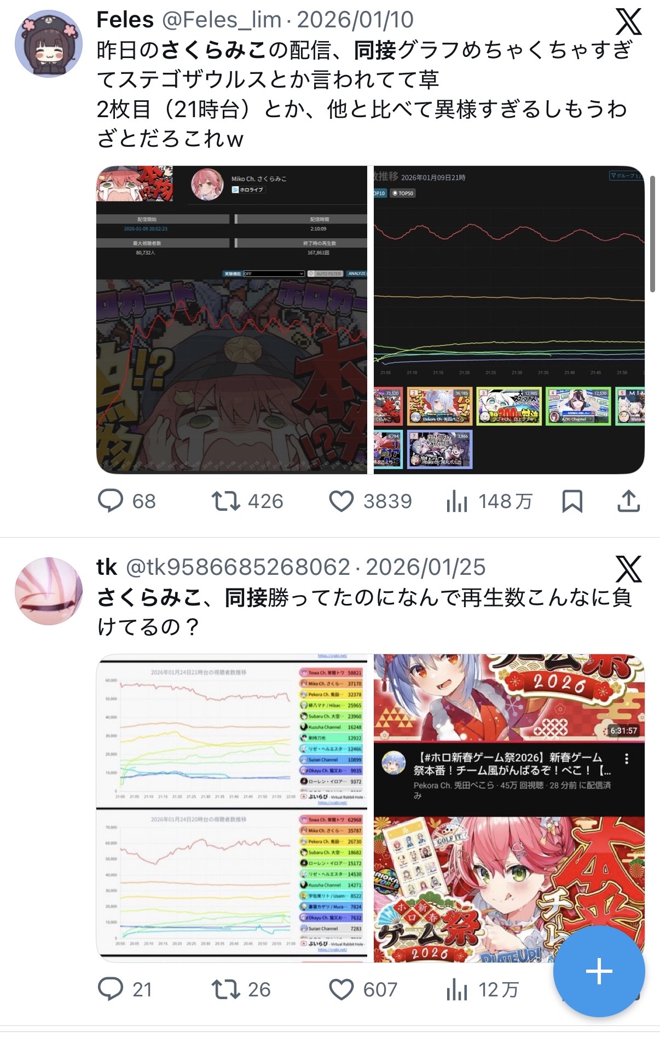The width and height of the screenshot is (660, 1038).
Task: Like the tweet showing 3839 likes
Action: click(x=341, y=501)
